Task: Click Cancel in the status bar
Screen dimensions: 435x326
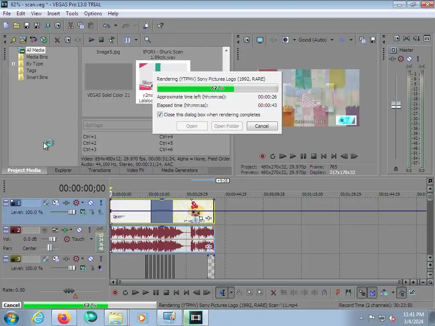Action: tap(11, 305)
